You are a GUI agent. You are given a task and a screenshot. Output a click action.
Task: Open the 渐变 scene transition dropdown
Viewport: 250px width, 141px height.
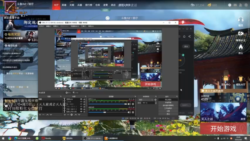[x=146, y=100]
